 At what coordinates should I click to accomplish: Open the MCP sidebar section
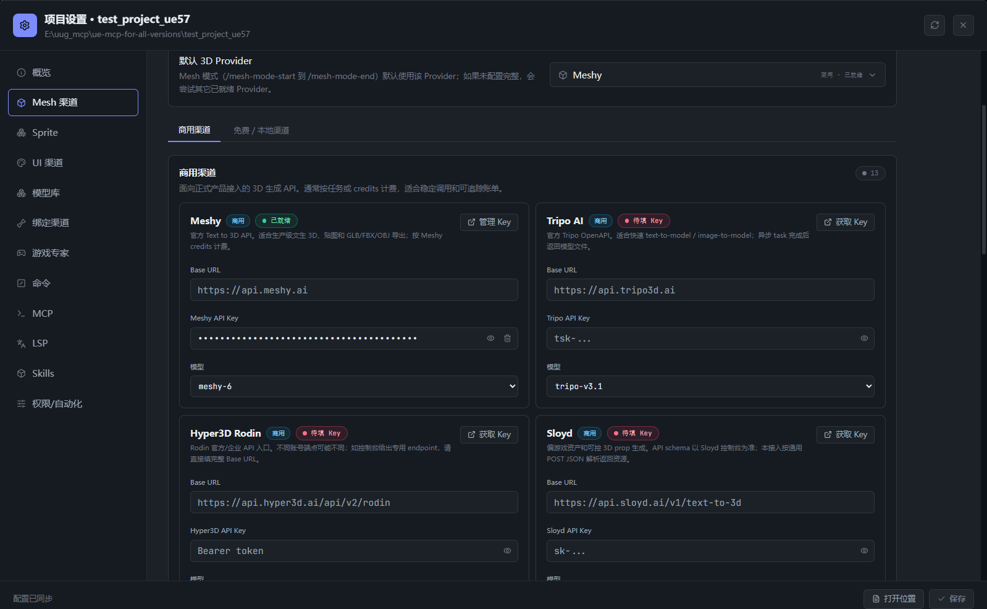pos(73,314)
